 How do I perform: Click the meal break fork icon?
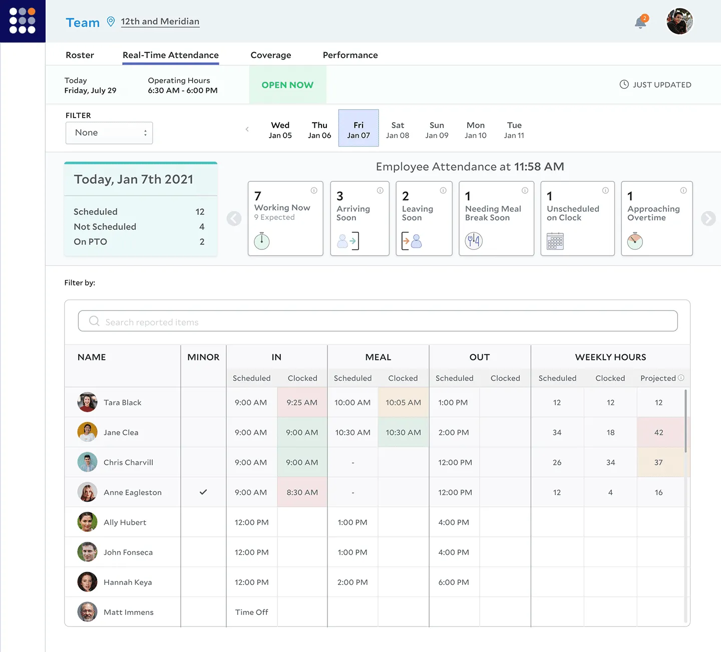(474, 241)
